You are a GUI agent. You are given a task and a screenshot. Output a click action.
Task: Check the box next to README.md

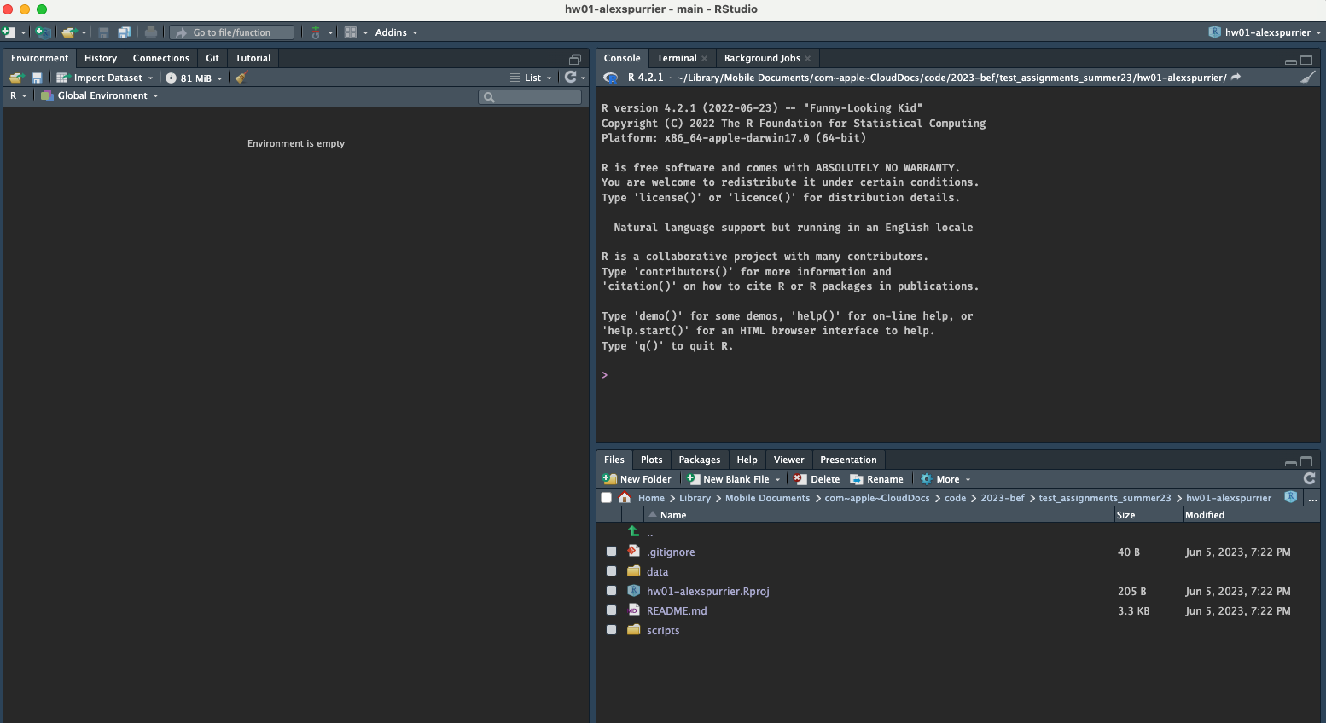(x=611, y=610)
